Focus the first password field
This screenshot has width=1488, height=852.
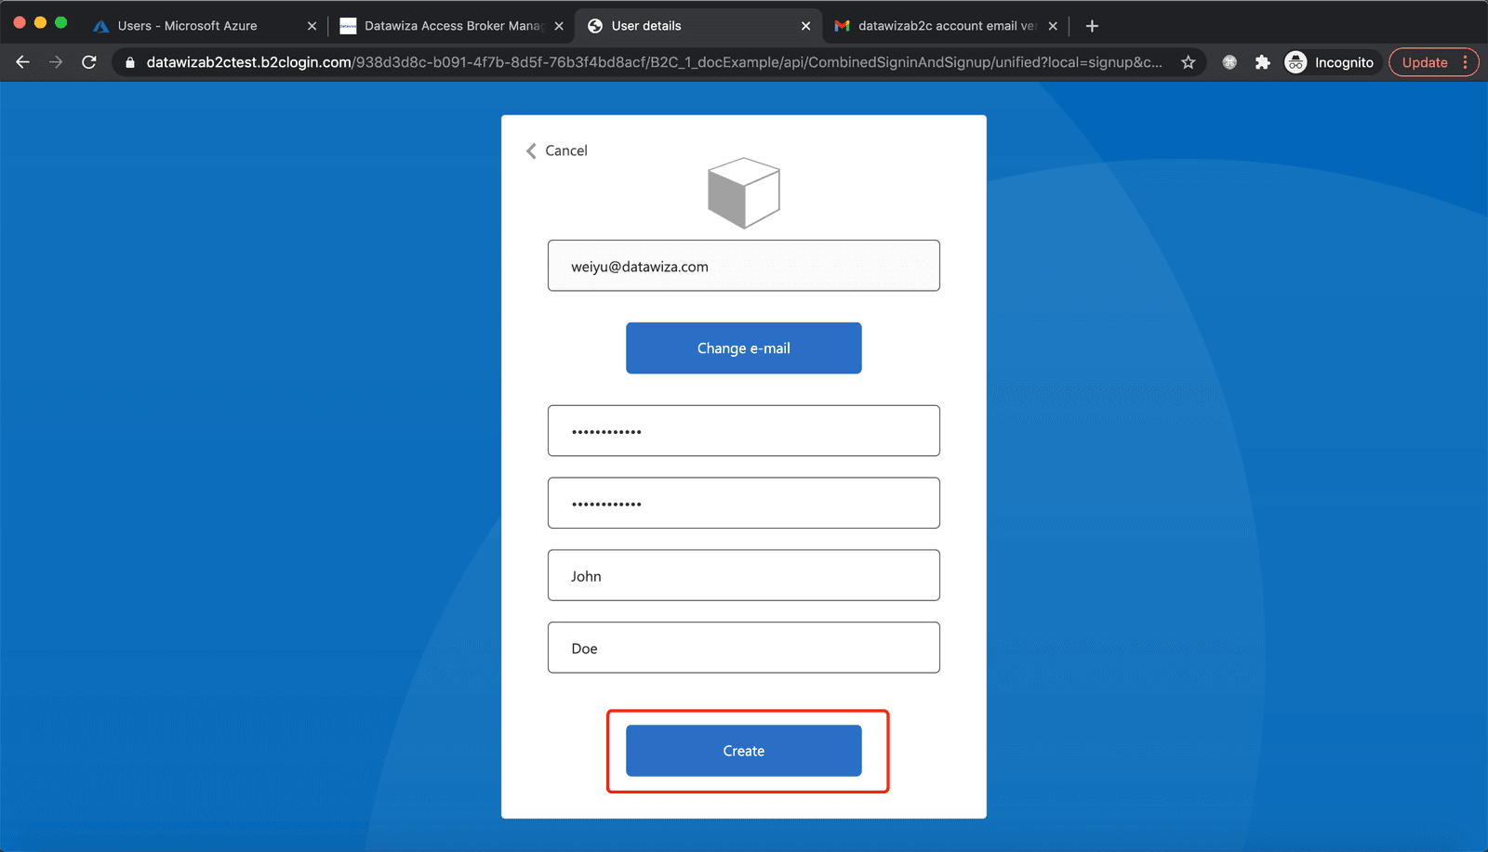[743, 431]
